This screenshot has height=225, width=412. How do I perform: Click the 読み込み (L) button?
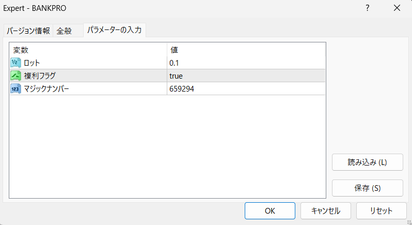[x=367, y=162]
